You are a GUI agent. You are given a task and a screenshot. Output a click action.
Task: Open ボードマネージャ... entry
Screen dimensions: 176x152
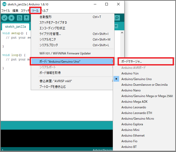click(146, 62)
